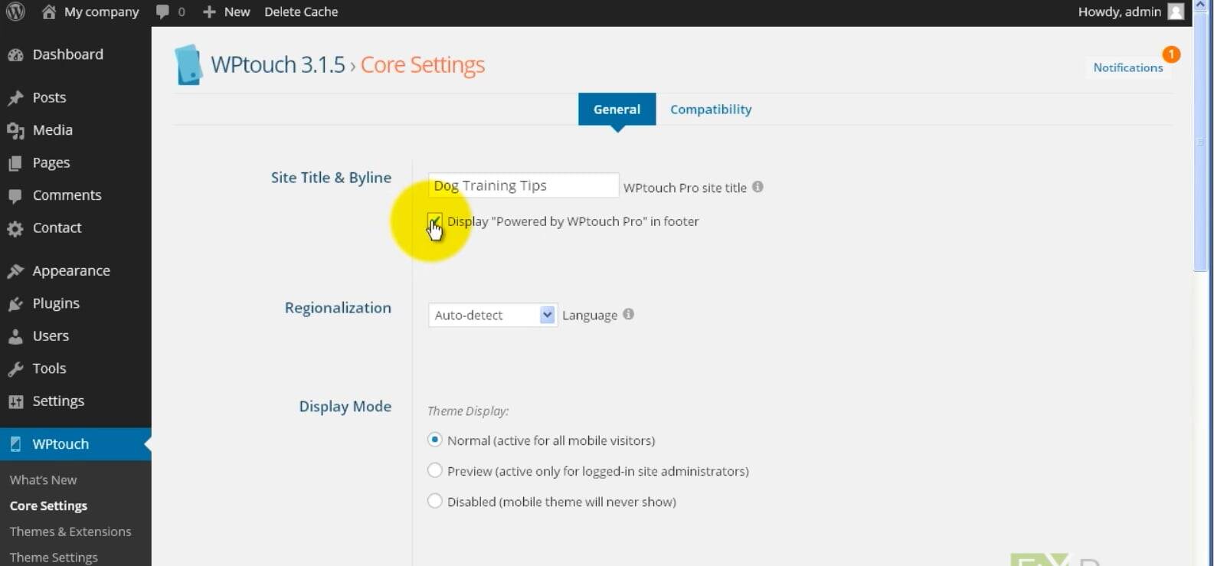Click the orange notification count badge
Image resolution: width=1214 pixels, height=566 pixels.
click(x=1171, y=54)
